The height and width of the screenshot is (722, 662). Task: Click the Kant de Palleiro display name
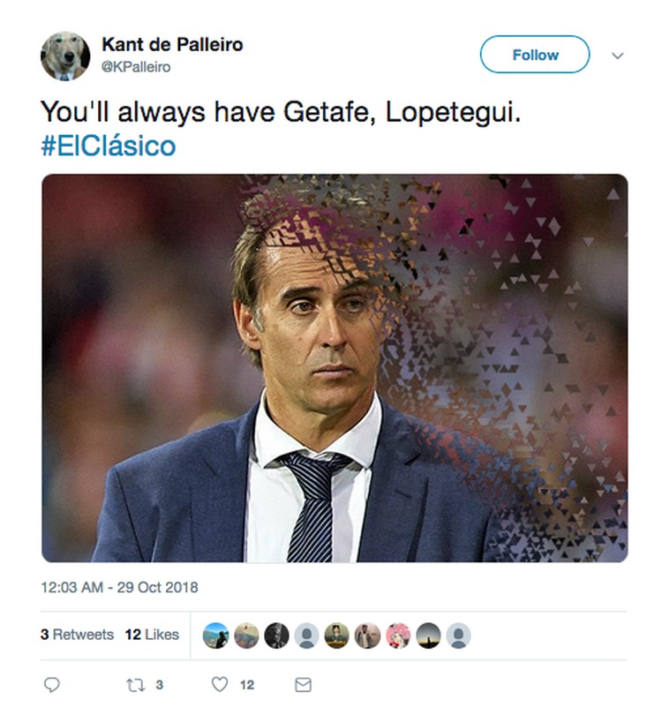click(172, 44)
